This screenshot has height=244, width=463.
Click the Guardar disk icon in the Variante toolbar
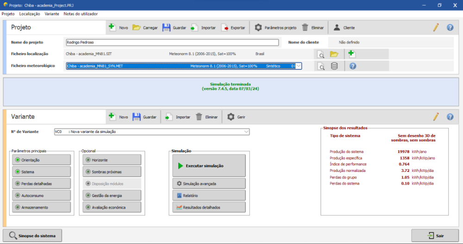pos(137,117)
